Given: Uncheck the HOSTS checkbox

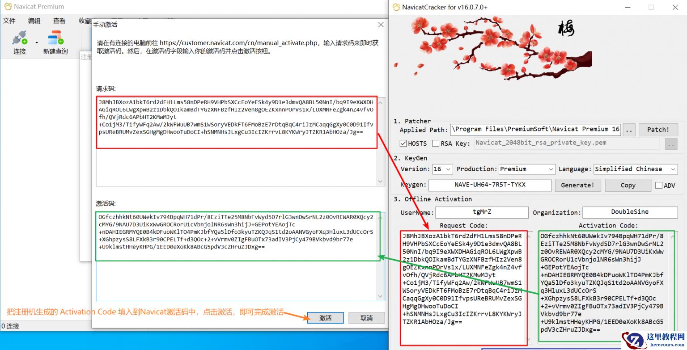Looking at the screenshot, I should 403,143.
